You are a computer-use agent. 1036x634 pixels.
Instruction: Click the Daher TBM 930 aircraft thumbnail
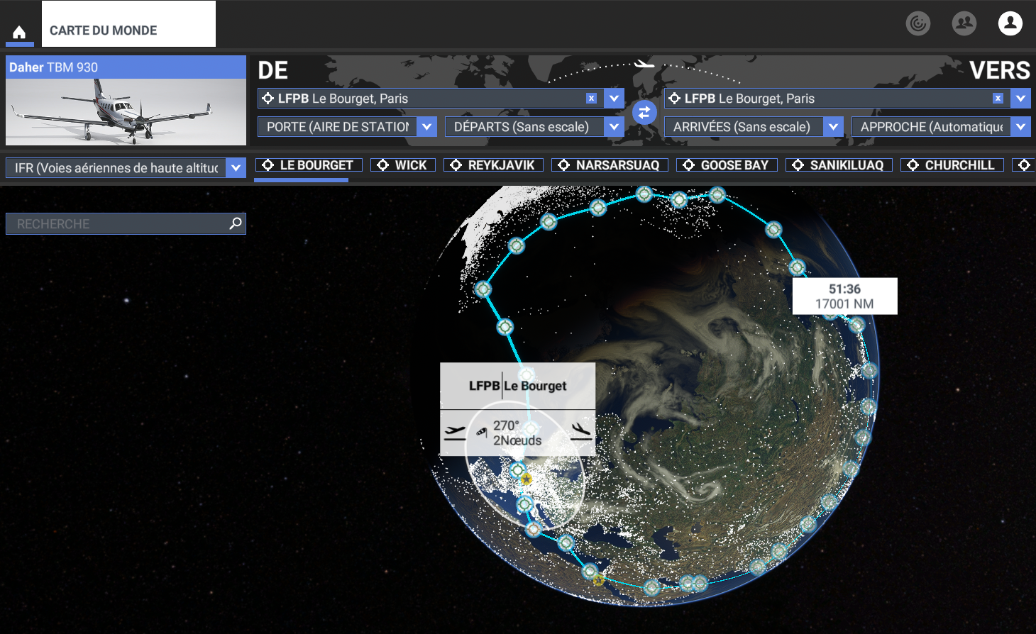pos(126,112)
